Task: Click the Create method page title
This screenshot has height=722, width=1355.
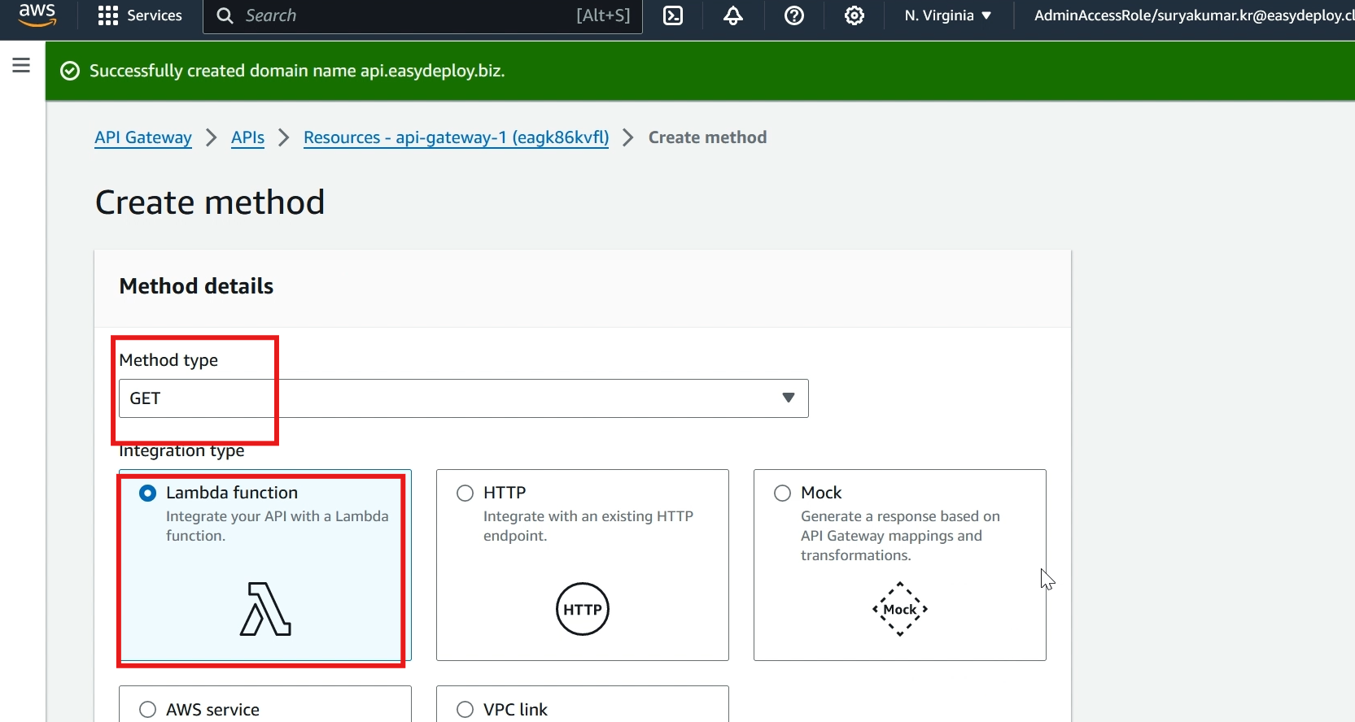Action: (x=210, y=202)
